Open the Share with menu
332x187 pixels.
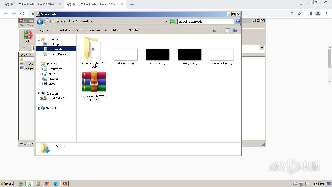pyautogui.click(x=98, y=30)
